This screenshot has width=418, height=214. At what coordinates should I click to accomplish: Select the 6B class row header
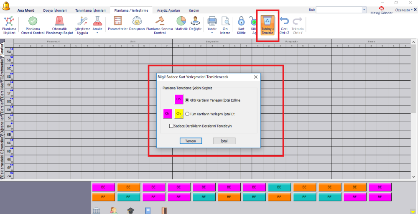pos(9,135)
